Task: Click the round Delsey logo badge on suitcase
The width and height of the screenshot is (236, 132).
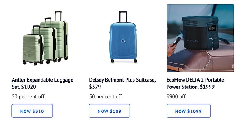Action: tap(123, 41)
